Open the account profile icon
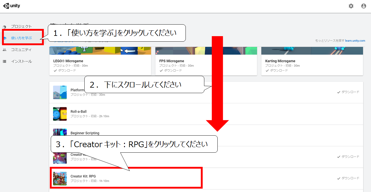The width and height of the screenshot is (371, 192). click(364, 6)
